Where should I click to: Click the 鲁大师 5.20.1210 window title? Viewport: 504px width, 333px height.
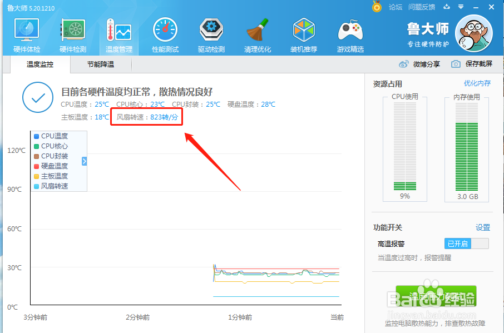(x=31, y=8)
